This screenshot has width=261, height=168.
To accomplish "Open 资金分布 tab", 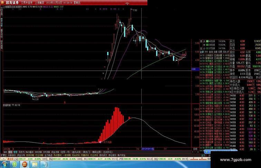I will 21,155.
